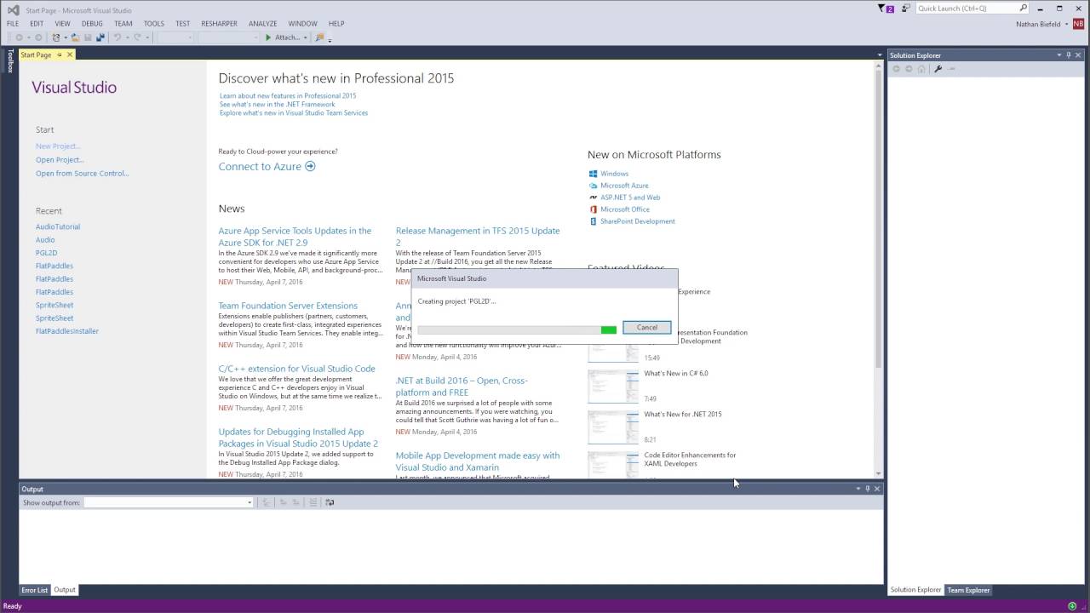Click the Visual Studio logo in the title bar

click(x=13, y=9)
